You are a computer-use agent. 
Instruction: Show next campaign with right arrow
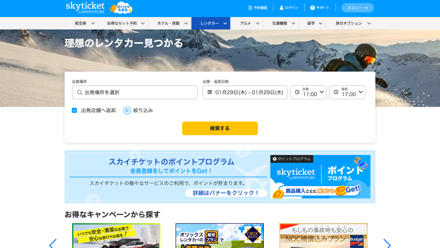(x=387, y=244)
